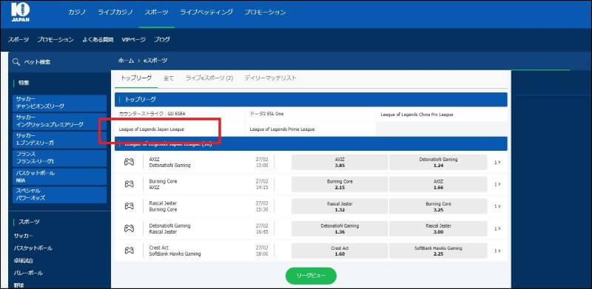Click Crest Act vs SoftBank Hawks Gaming match names
Viewport: 592px width, 289px height.
click(x=175, y=251)
